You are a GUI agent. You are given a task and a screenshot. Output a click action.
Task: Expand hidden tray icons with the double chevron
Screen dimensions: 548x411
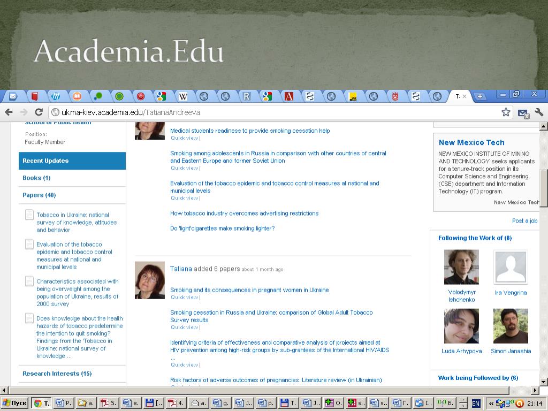491,404
